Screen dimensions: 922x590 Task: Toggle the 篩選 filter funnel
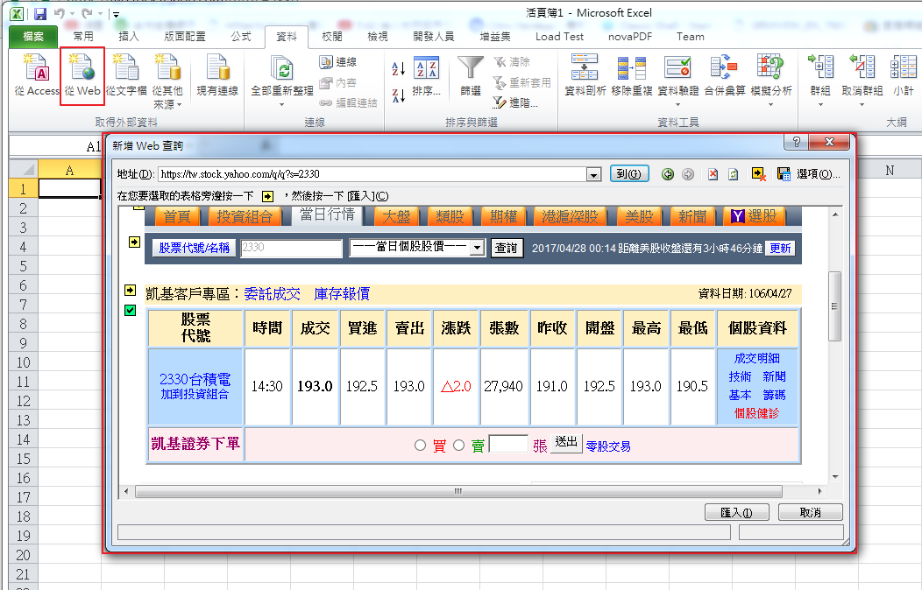coord(471,76)
